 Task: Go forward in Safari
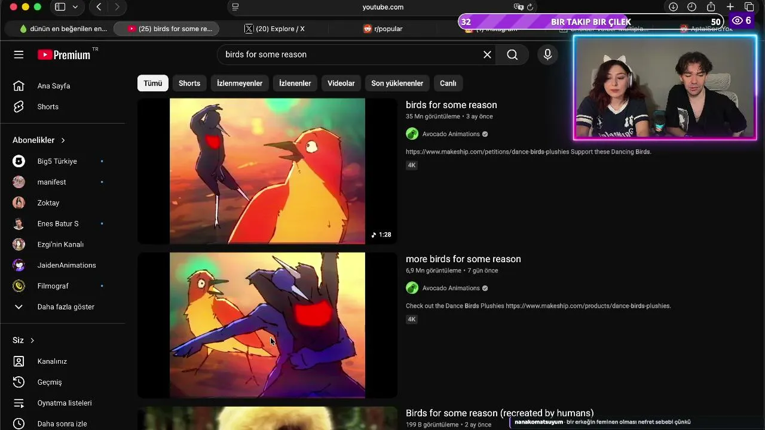pos(117,7)
